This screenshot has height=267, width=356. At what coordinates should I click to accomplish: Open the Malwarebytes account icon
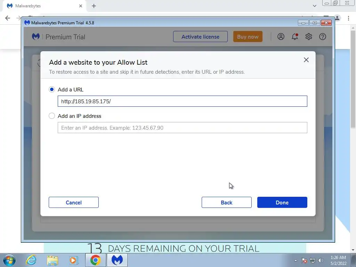[x=281, y=37]
